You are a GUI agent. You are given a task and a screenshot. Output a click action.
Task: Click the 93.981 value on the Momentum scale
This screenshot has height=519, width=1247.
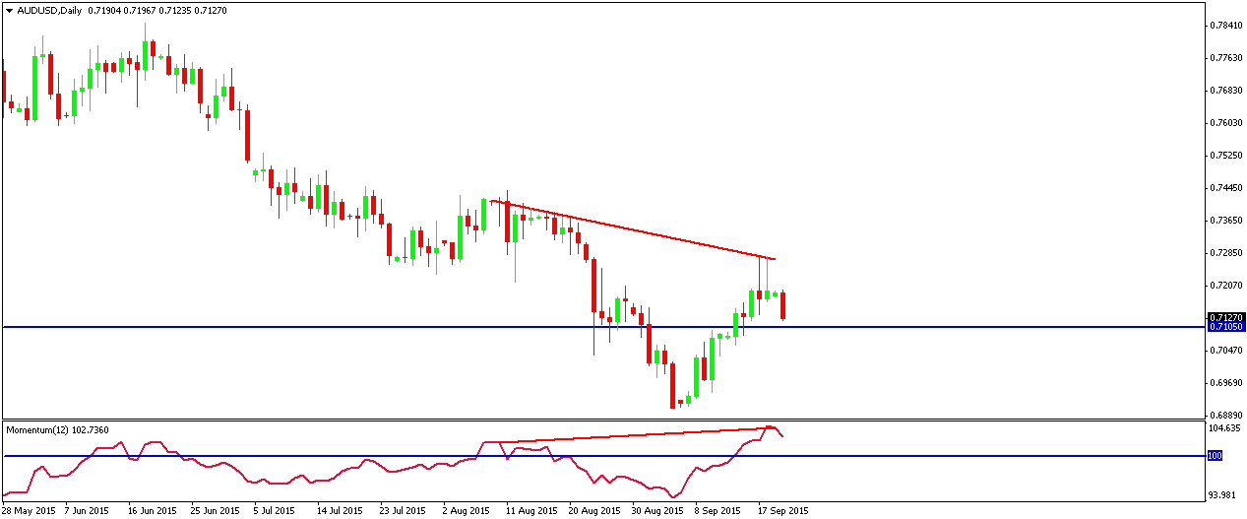[x=1226, y=495]
